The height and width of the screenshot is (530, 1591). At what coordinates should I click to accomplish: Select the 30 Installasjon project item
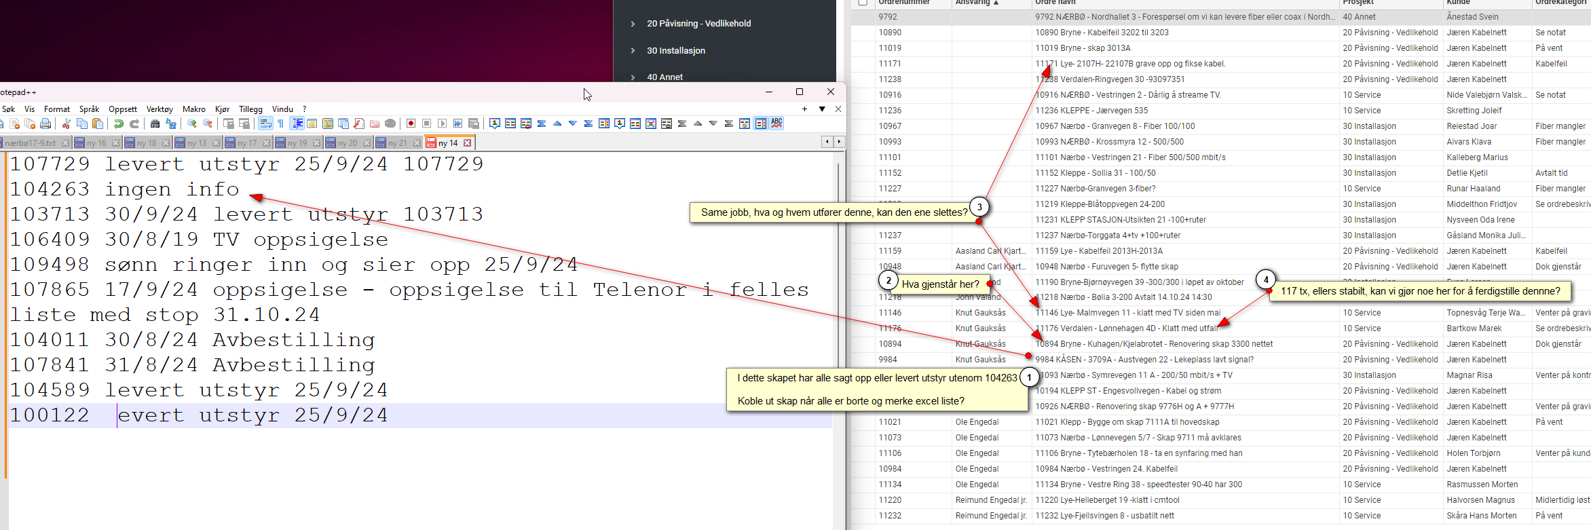pos(676,51)
